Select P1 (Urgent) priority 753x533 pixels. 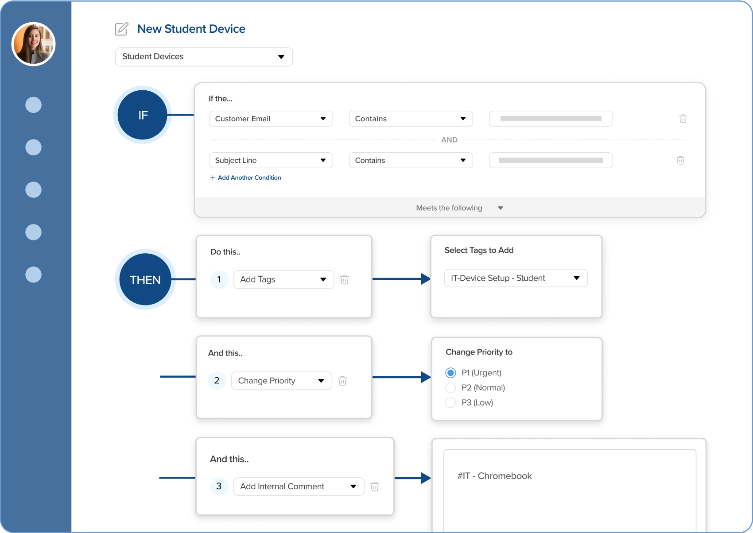pyautogui.click(x=450, y=373)
